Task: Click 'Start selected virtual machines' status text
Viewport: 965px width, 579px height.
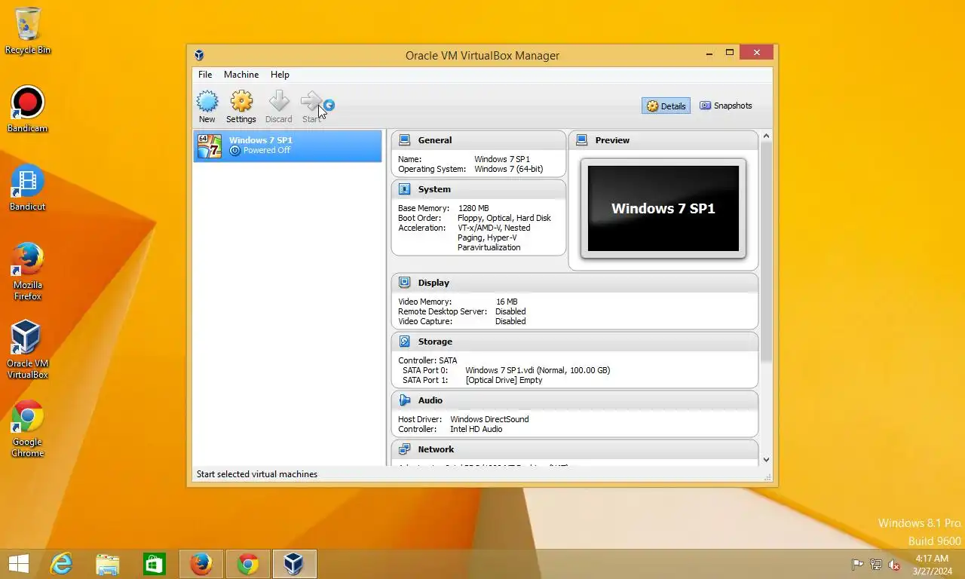Action: (x=257, y=474)
